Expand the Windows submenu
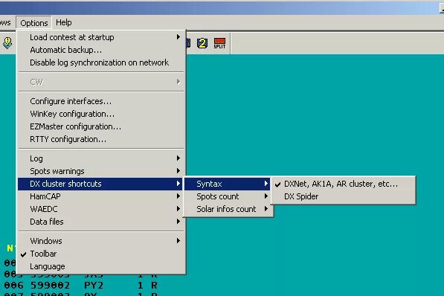 coord(101,241)
